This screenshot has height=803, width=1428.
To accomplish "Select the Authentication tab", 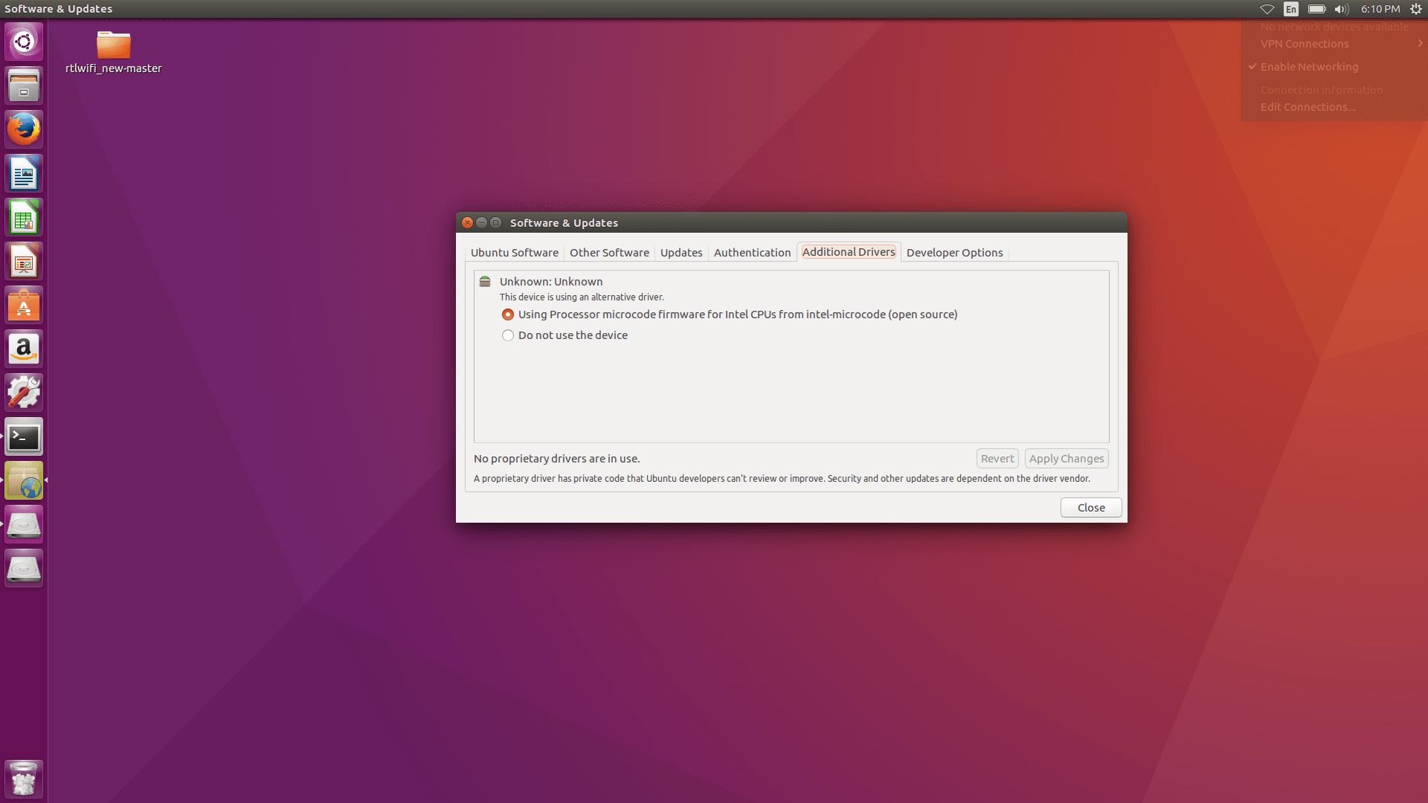I will pos(752,252).
